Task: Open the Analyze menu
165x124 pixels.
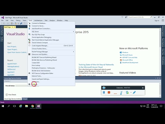Action: (52, 20)
